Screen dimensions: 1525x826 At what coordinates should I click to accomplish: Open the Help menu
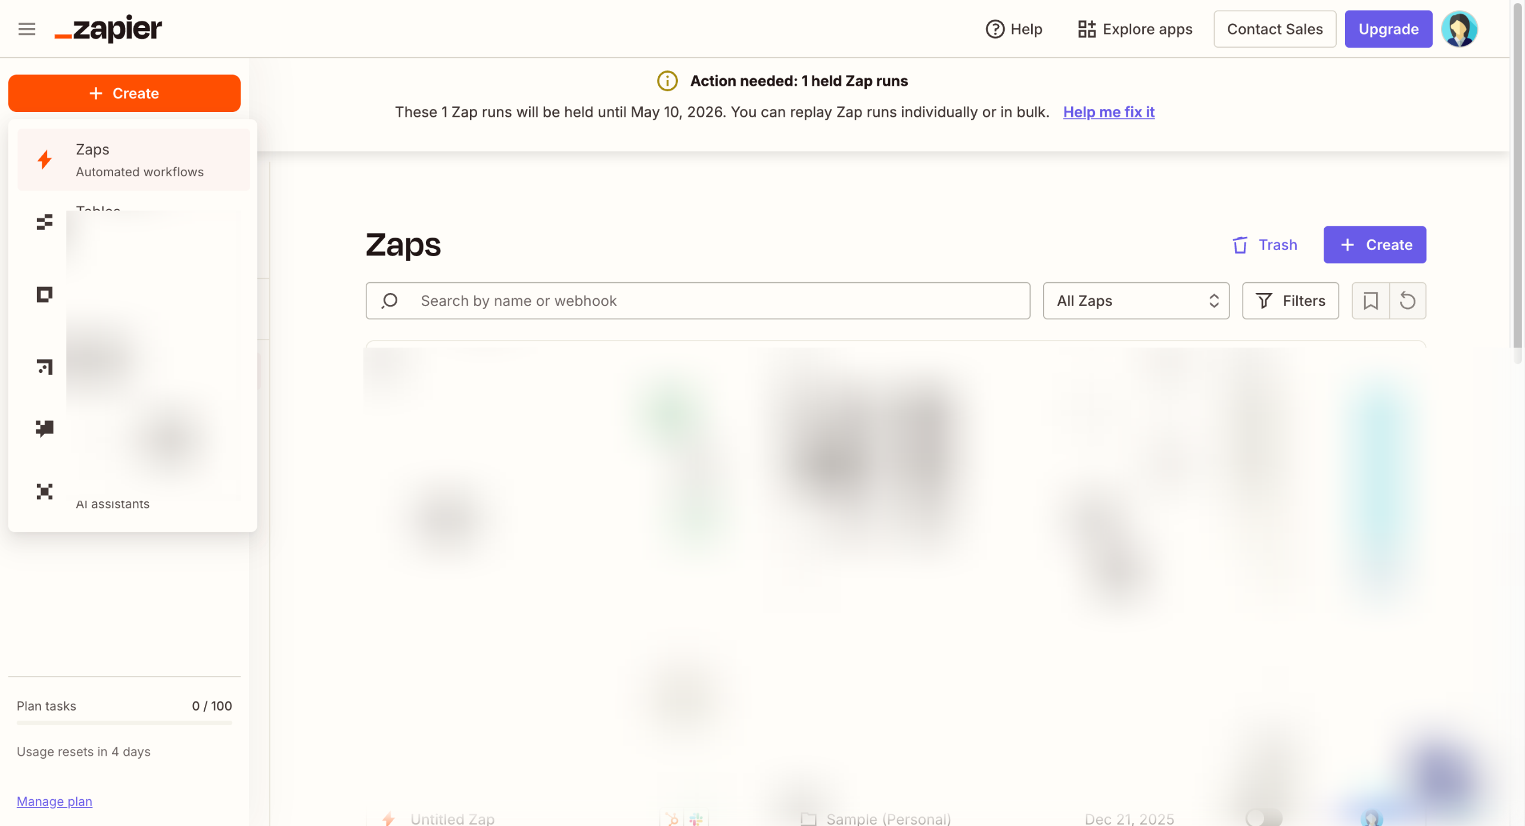(1014, 29)
